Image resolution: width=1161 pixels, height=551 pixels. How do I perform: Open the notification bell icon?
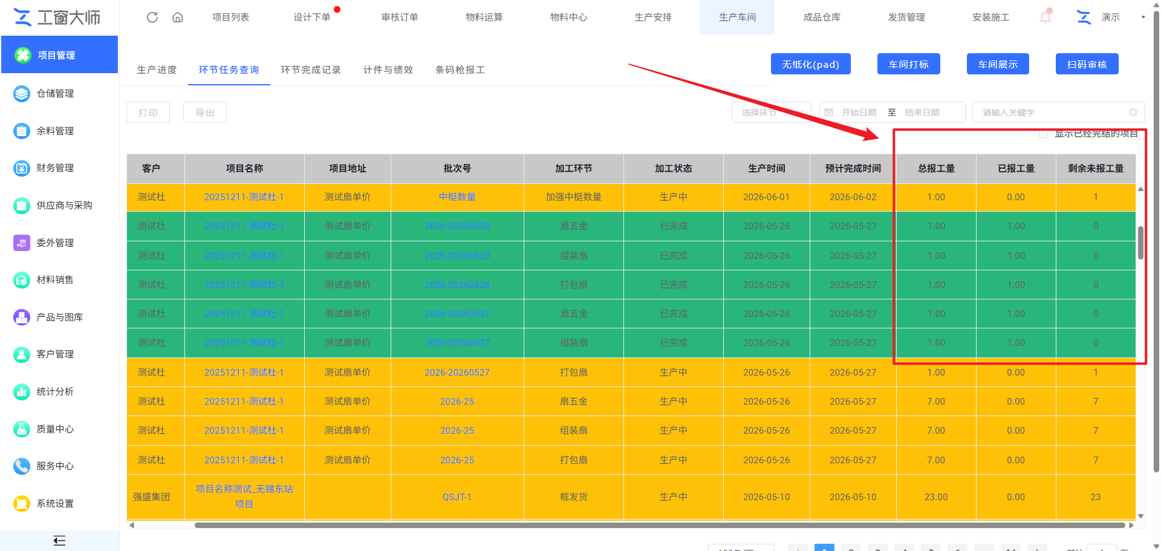1046,16
